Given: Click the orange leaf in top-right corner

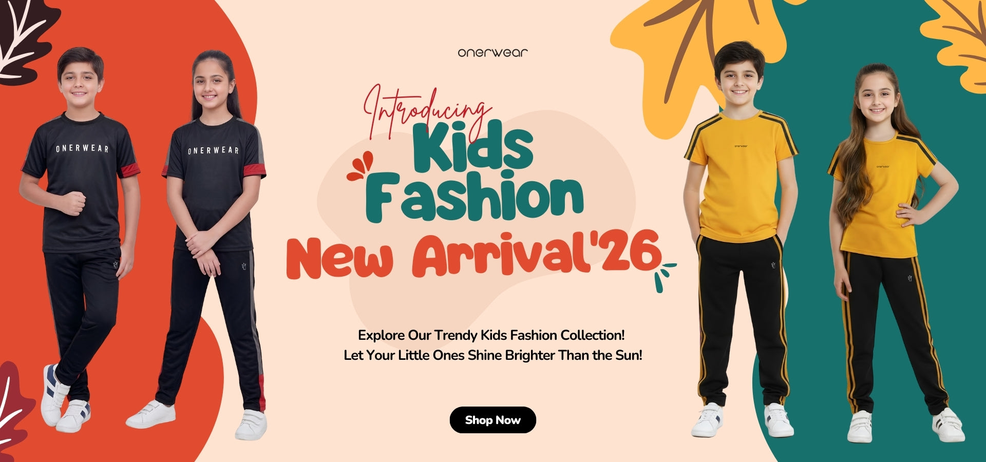Looking at the screenshot, I should click(955, 41).
